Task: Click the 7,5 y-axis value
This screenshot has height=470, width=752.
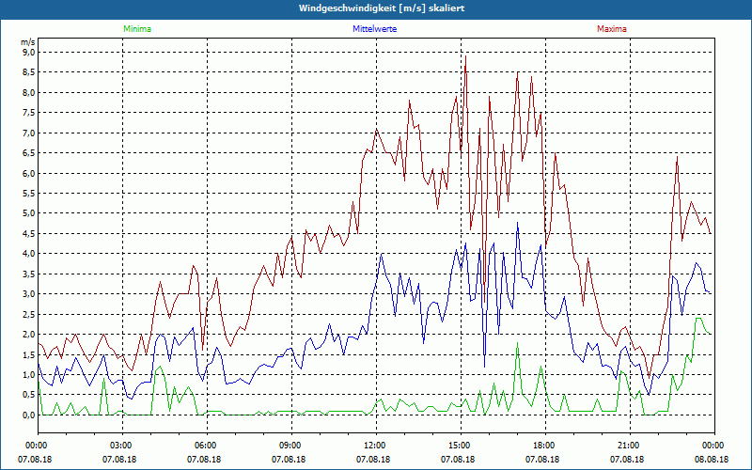Action: [28, 112]
